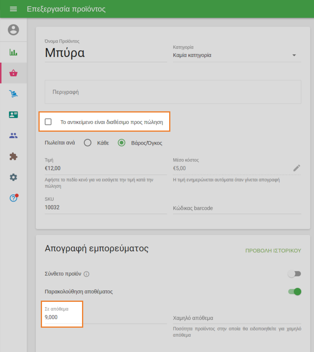Open the hamburger navigation menu
Viewport: 314px width, 352px height.
(x=13, y=9)
